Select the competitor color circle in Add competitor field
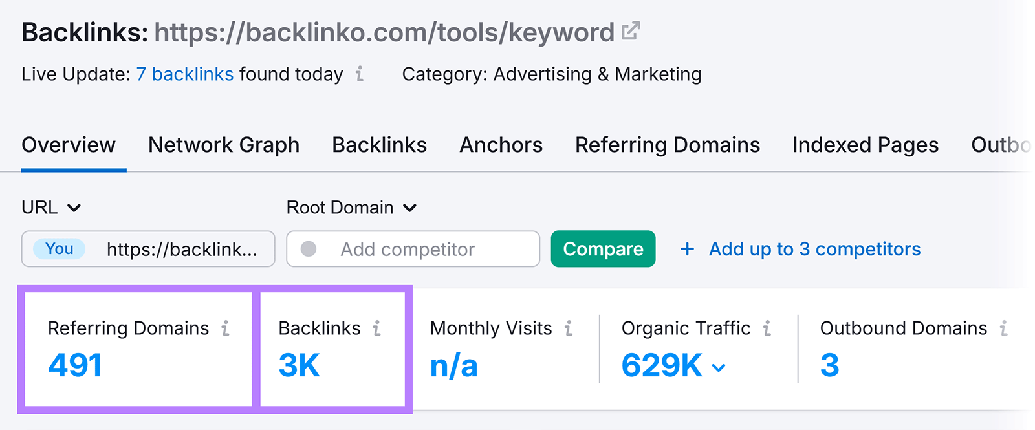The width and height of the screenshot is (1035, 430). coord(309,249)
